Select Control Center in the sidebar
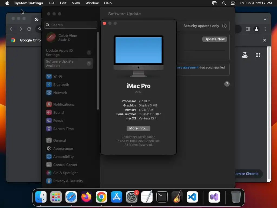This screenshot has height=208, width=277. point(68,165)
